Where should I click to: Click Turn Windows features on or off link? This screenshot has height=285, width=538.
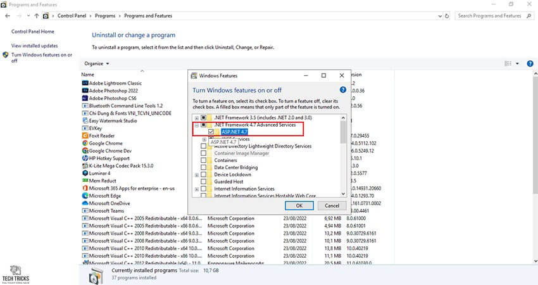click(x=42, y=58)
